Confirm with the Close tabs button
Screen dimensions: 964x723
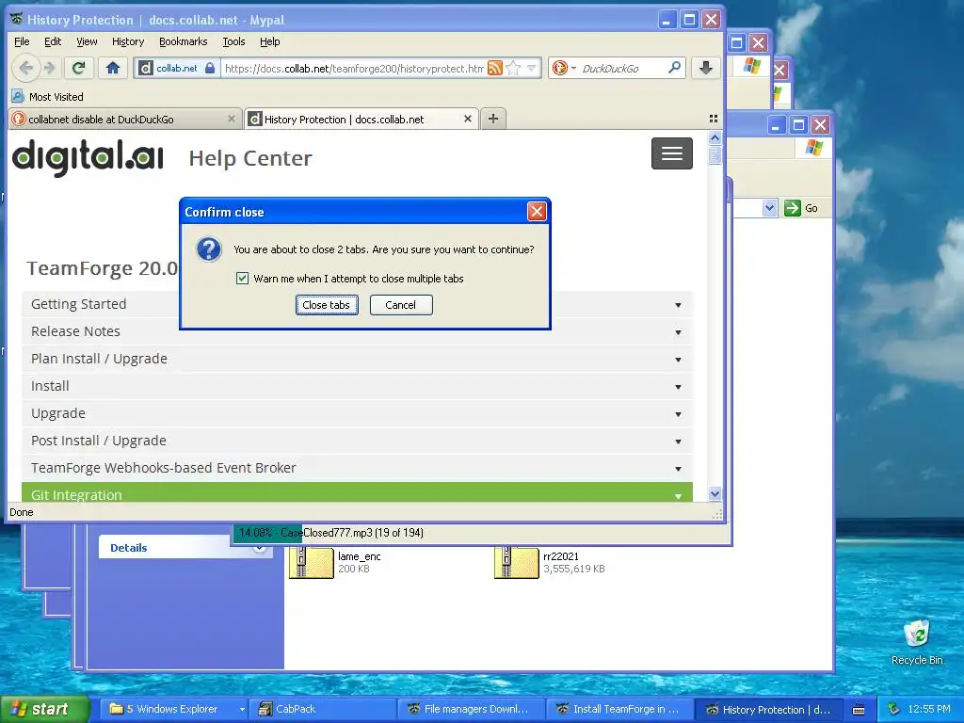327,305
